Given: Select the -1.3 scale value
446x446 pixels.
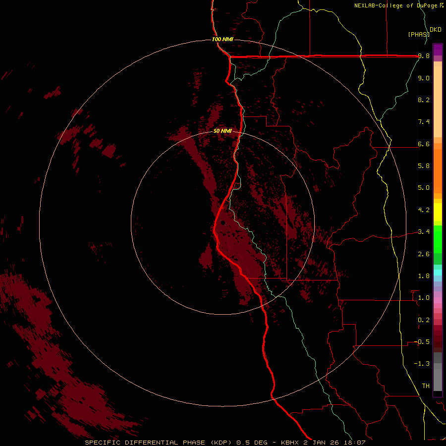Looking at the screenshot, I should 422,364.
